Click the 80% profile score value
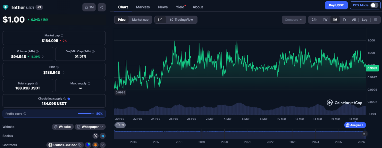The width and height of the screenshot is (382, 148). point(99,114)
